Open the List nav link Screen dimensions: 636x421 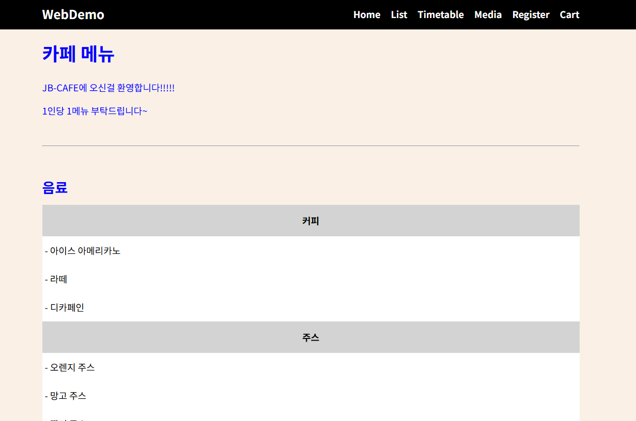[x=399, y=14]
